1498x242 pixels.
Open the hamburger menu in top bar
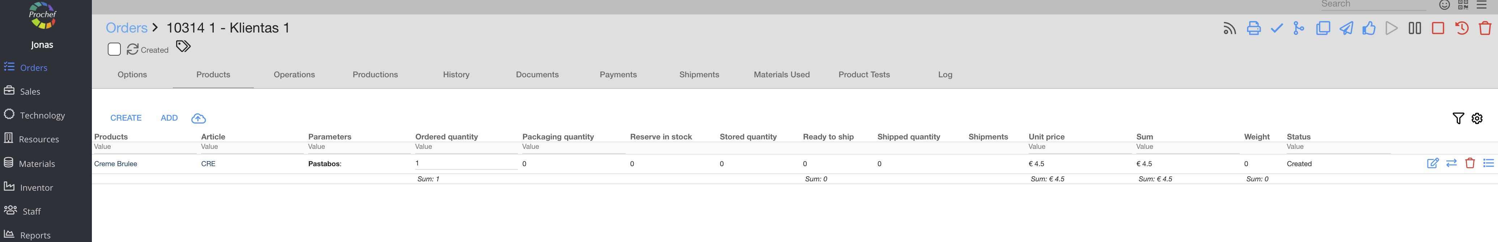[1481, 5]
